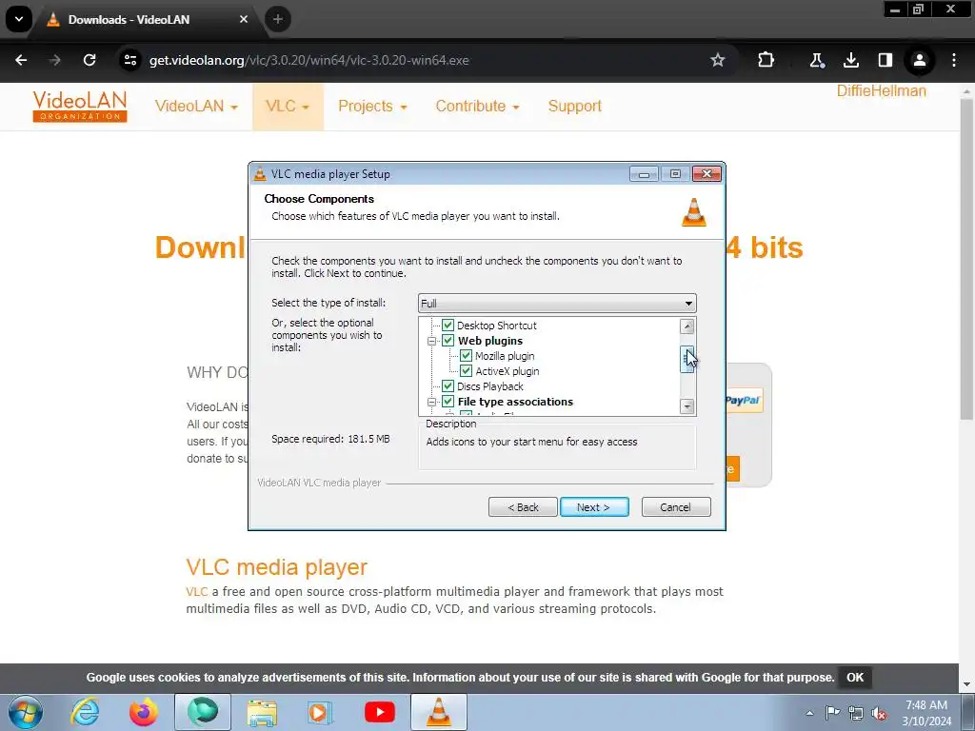Open the Action Center flag icon
The width and height of the screenshot is (975, 731).
pos(832,712)
